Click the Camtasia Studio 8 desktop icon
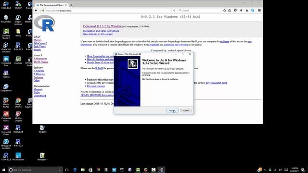The width and height of the screenshot is (308, 173). pos(6,34)
